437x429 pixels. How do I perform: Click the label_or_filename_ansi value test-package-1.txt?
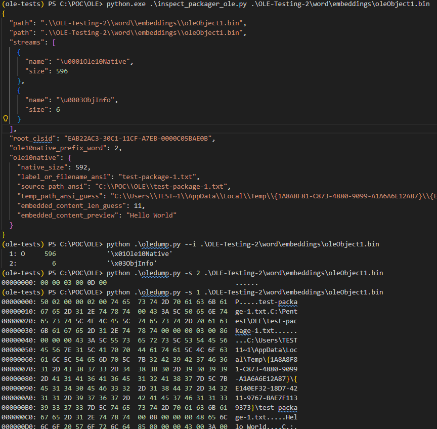pos(159,177)
